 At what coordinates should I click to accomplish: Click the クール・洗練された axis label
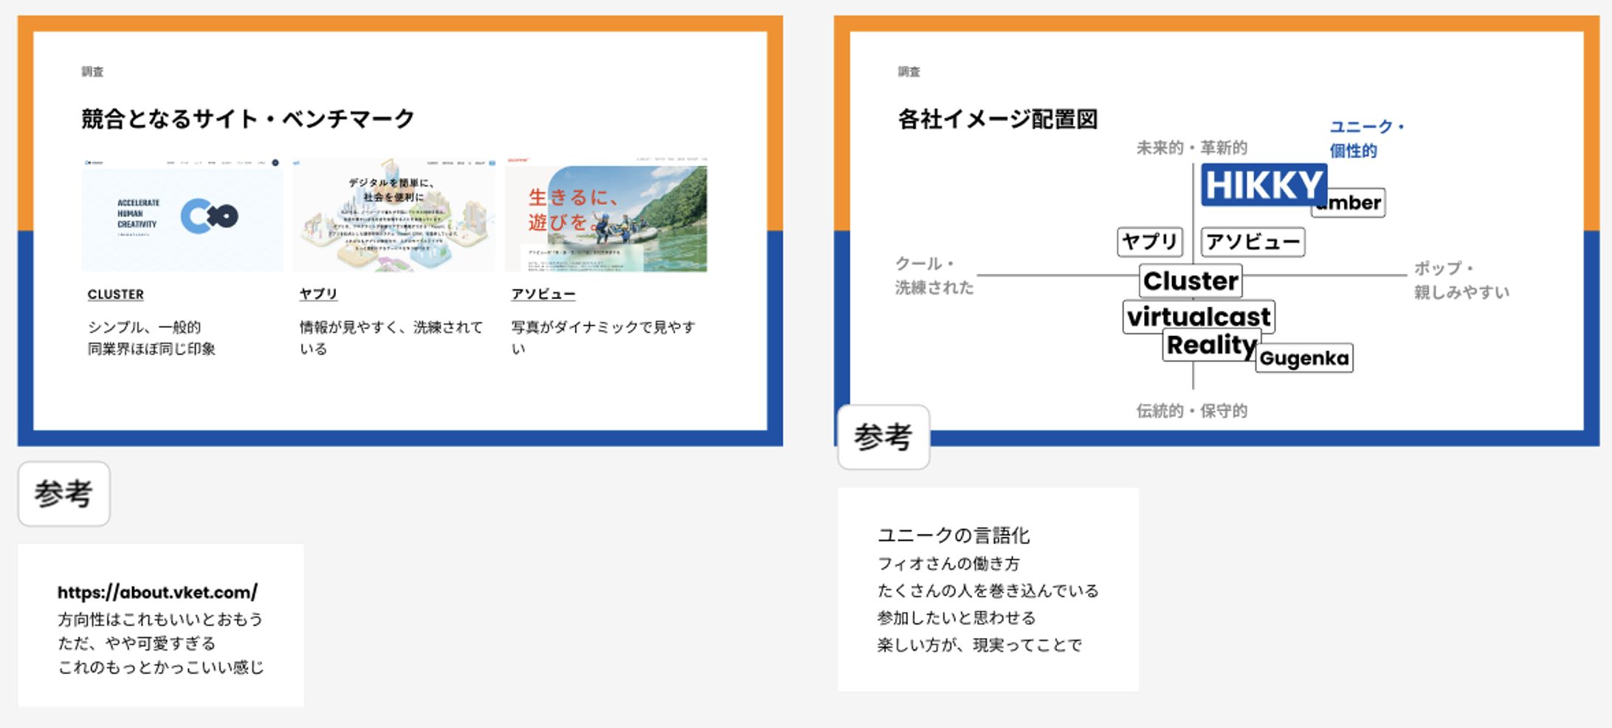934,275
